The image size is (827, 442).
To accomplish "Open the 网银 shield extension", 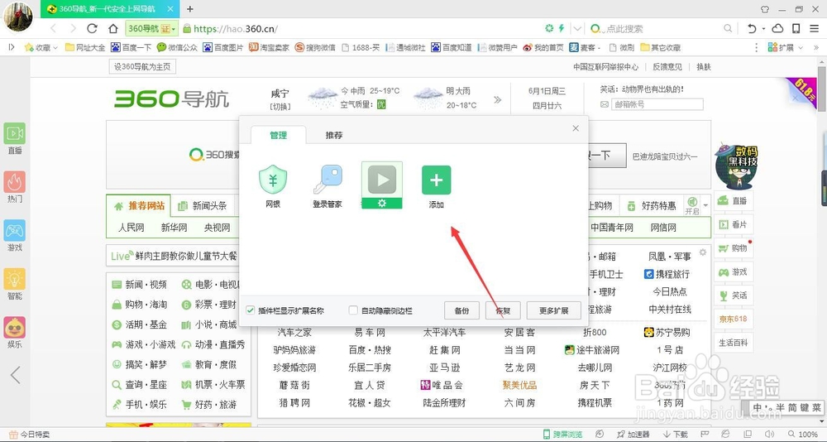I will point(273,180).
